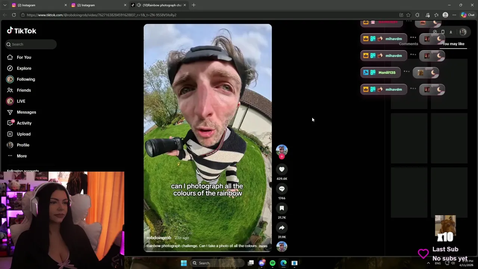This screenshot has height=269, width=478.
Task: Add this page to favorites star
Action: coord(408,15)
